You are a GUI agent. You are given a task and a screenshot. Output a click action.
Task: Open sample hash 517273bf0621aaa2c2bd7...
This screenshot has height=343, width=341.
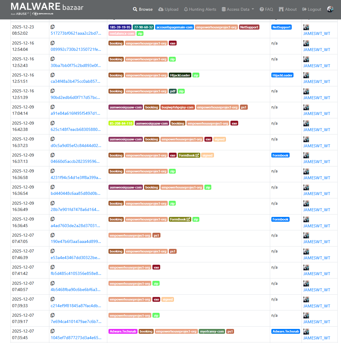click(x=76, y=33)
